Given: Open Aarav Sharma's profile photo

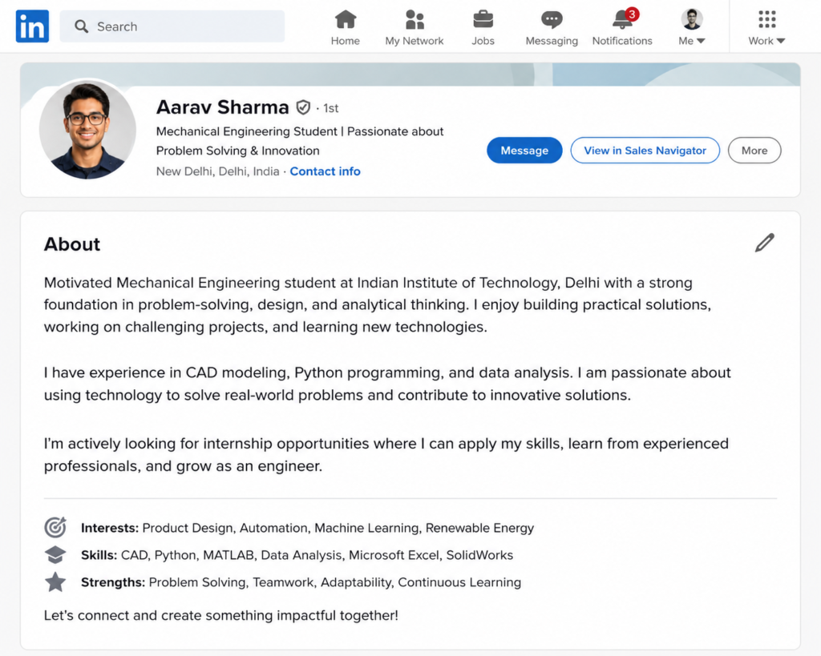Looking at the screenshot, I should 87,130.
